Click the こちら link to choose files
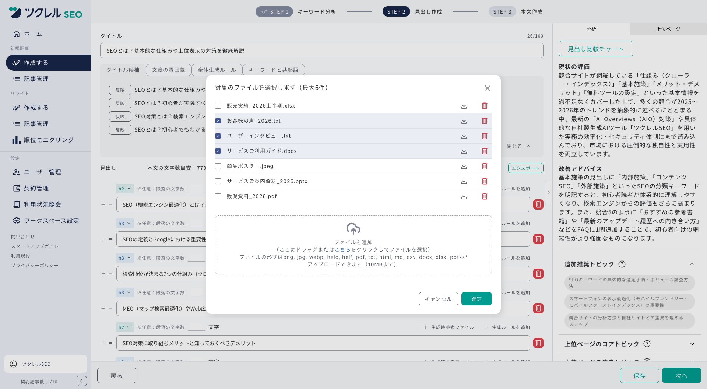 pyautogui.click(x=342, y=249)
